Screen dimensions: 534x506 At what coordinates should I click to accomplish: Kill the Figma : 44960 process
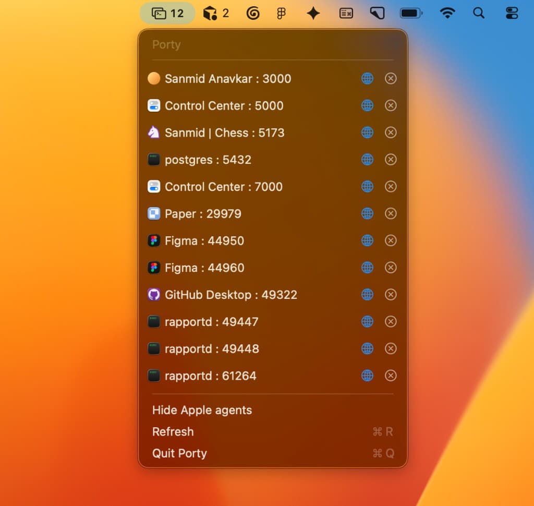pyautogui.click(x=390, y=268)
